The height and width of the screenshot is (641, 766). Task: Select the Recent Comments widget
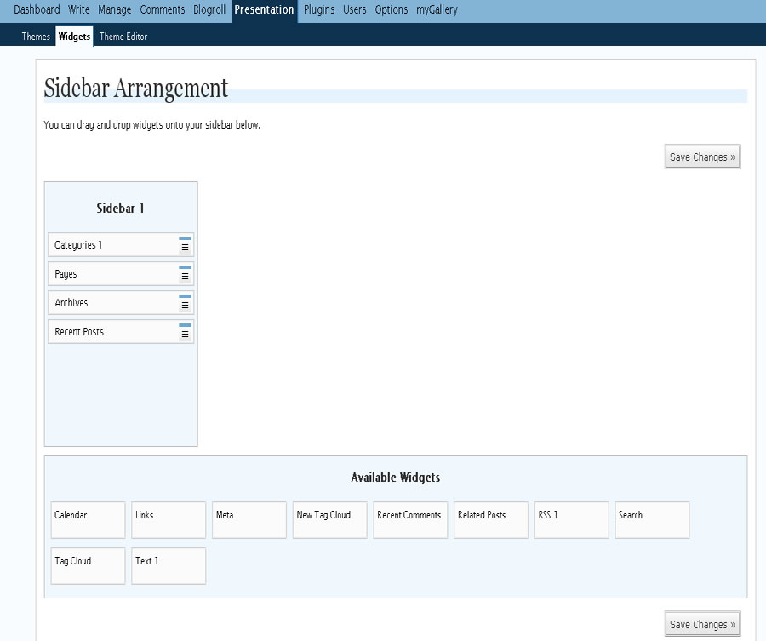pyautogui.click(x=410, y=520)
